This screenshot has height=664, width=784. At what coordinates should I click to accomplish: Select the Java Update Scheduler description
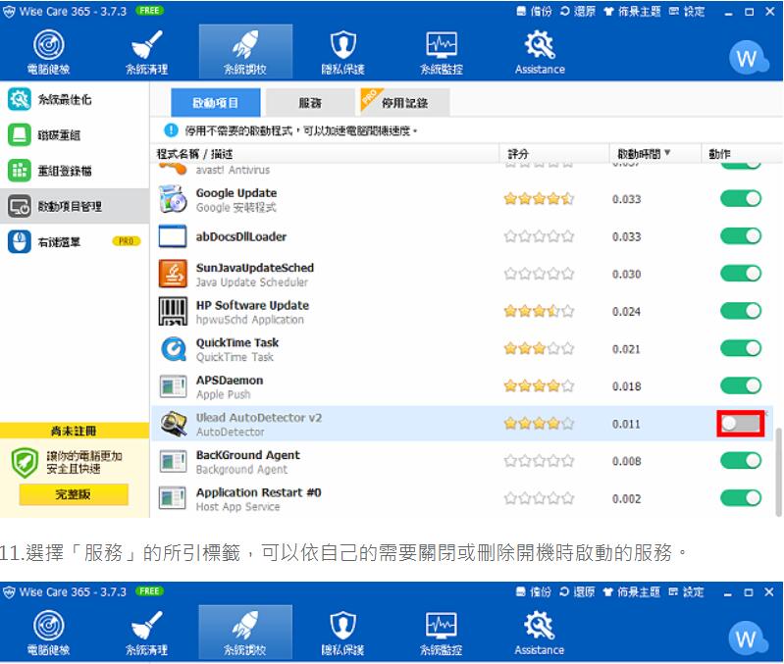(252, 282)
